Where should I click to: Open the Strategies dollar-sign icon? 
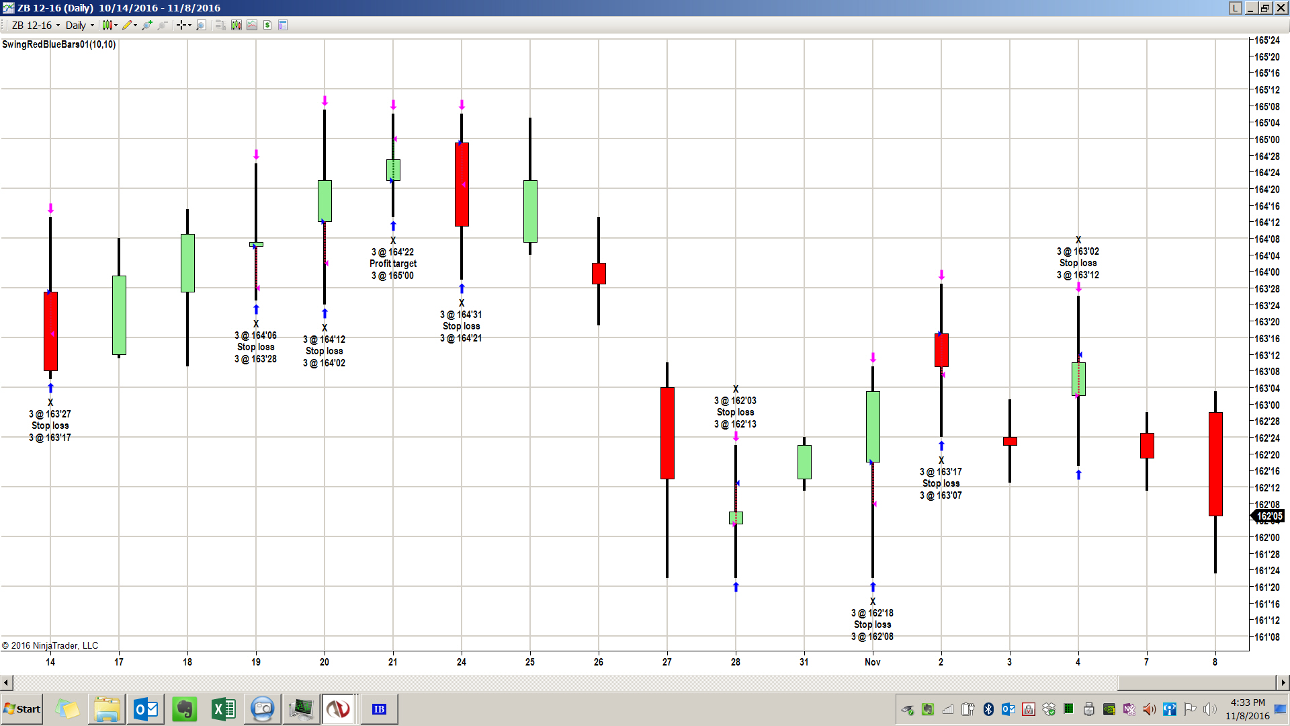(267, 25)
